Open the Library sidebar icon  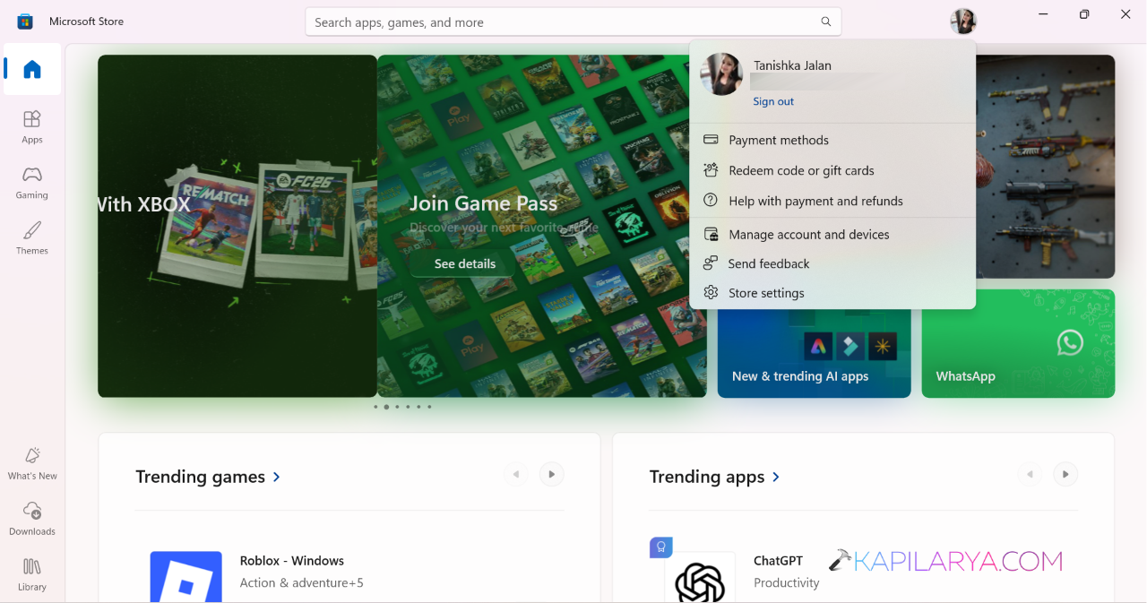32,574
